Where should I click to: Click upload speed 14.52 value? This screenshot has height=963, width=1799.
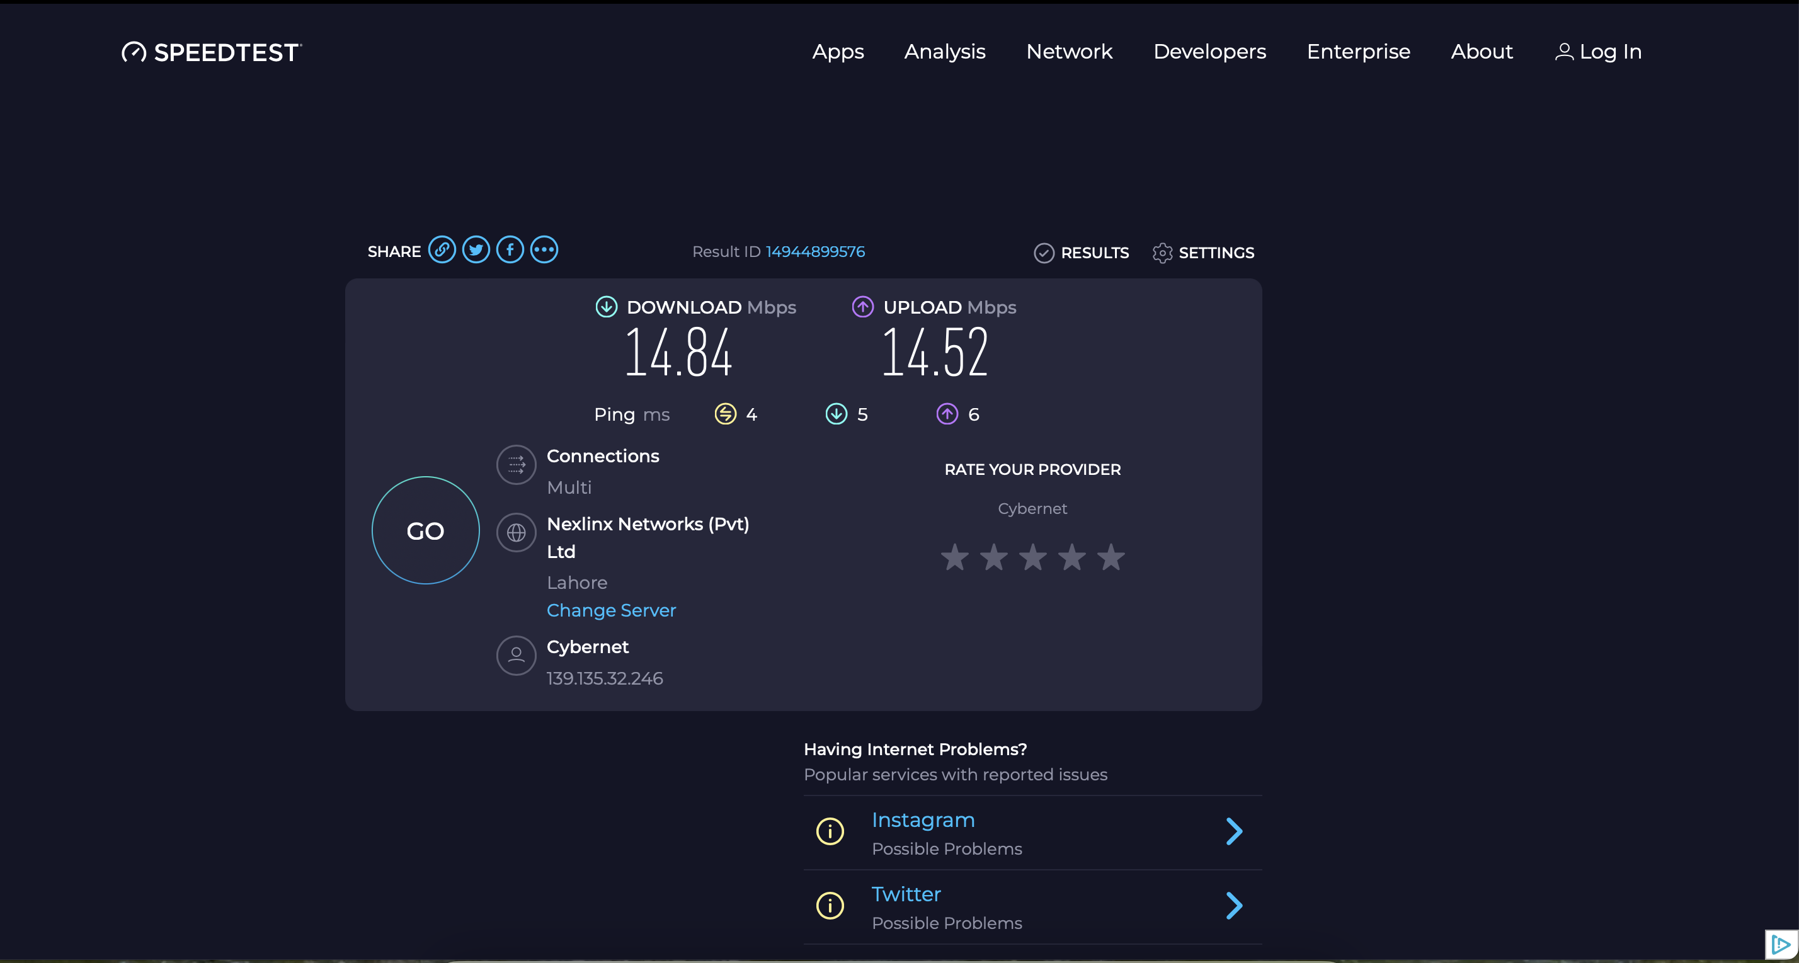click(x=935, y=353)
